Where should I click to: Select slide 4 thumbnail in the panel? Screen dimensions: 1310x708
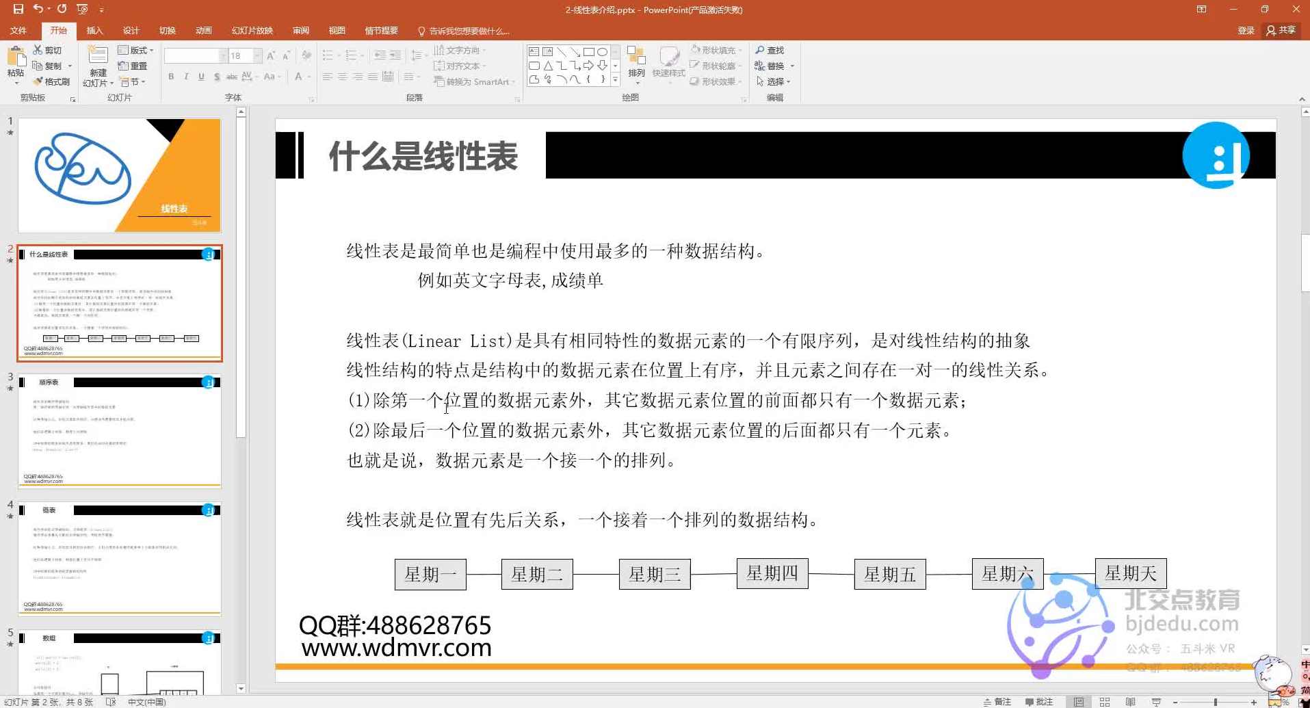(120, 558)
